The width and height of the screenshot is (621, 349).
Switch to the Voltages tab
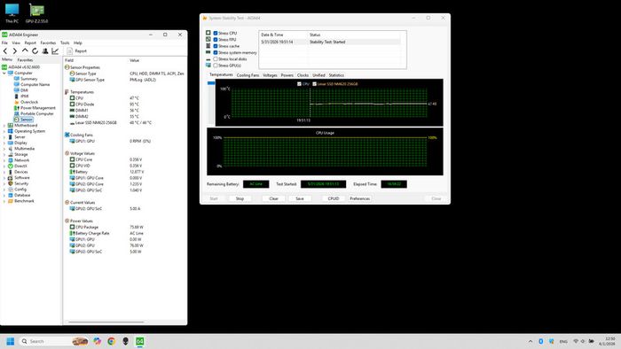[270, 75]
